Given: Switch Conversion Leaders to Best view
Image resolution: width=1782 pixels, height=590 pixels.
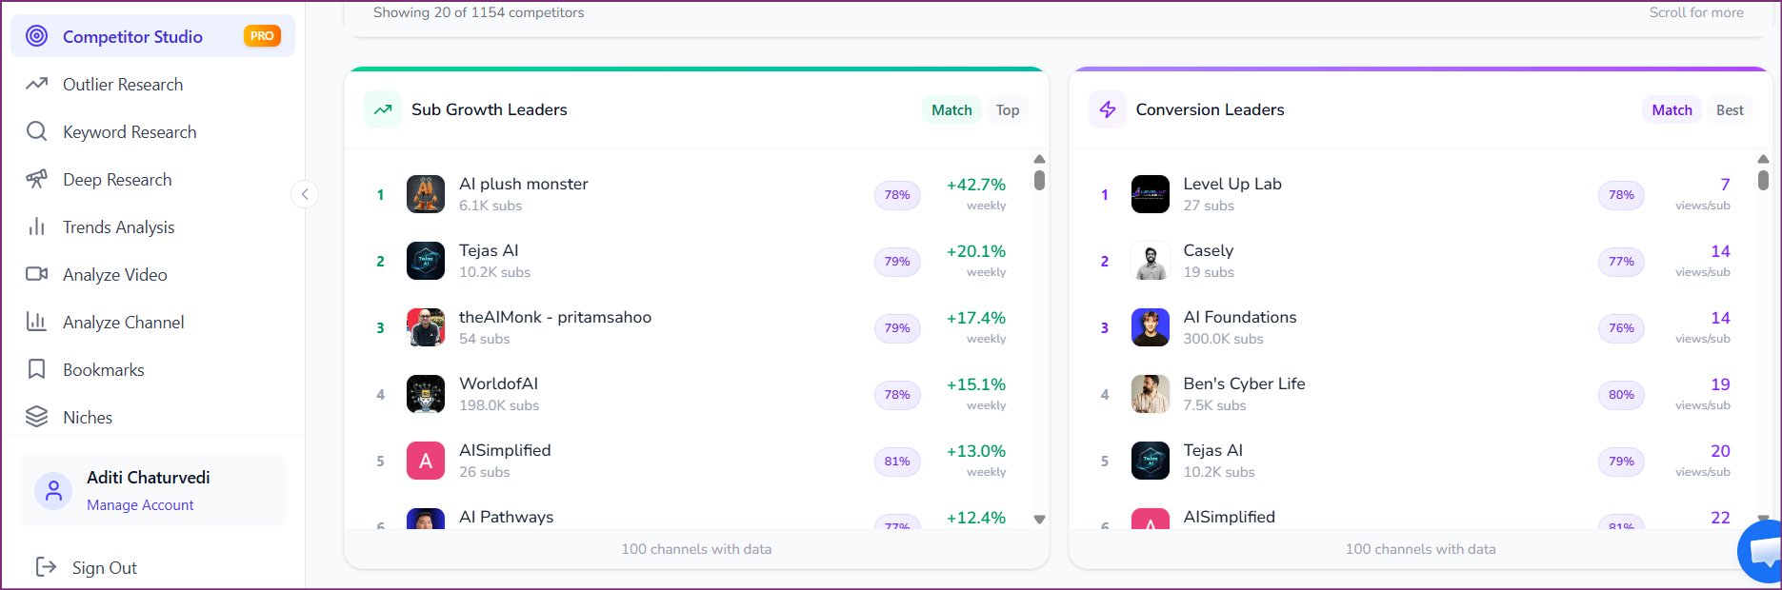Looking at the screenshot, I should coord(1730,109).
